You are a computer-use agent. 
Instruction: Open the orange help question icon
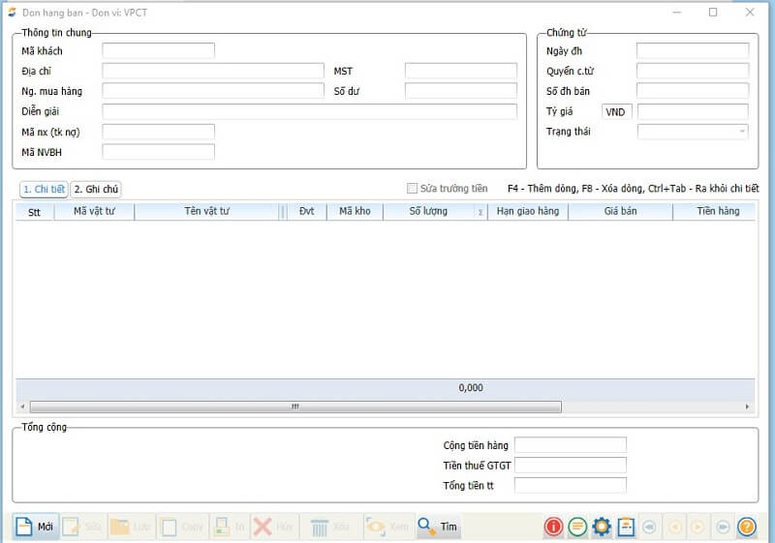tap(747, 527)
